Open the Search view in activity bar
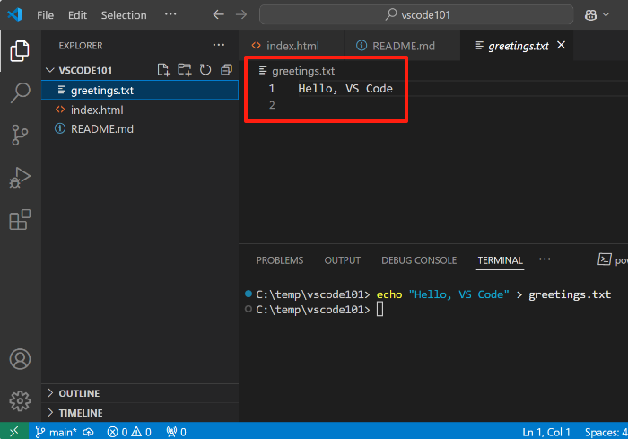The height and width of the screenshot is (439, 628). point(20,93)
